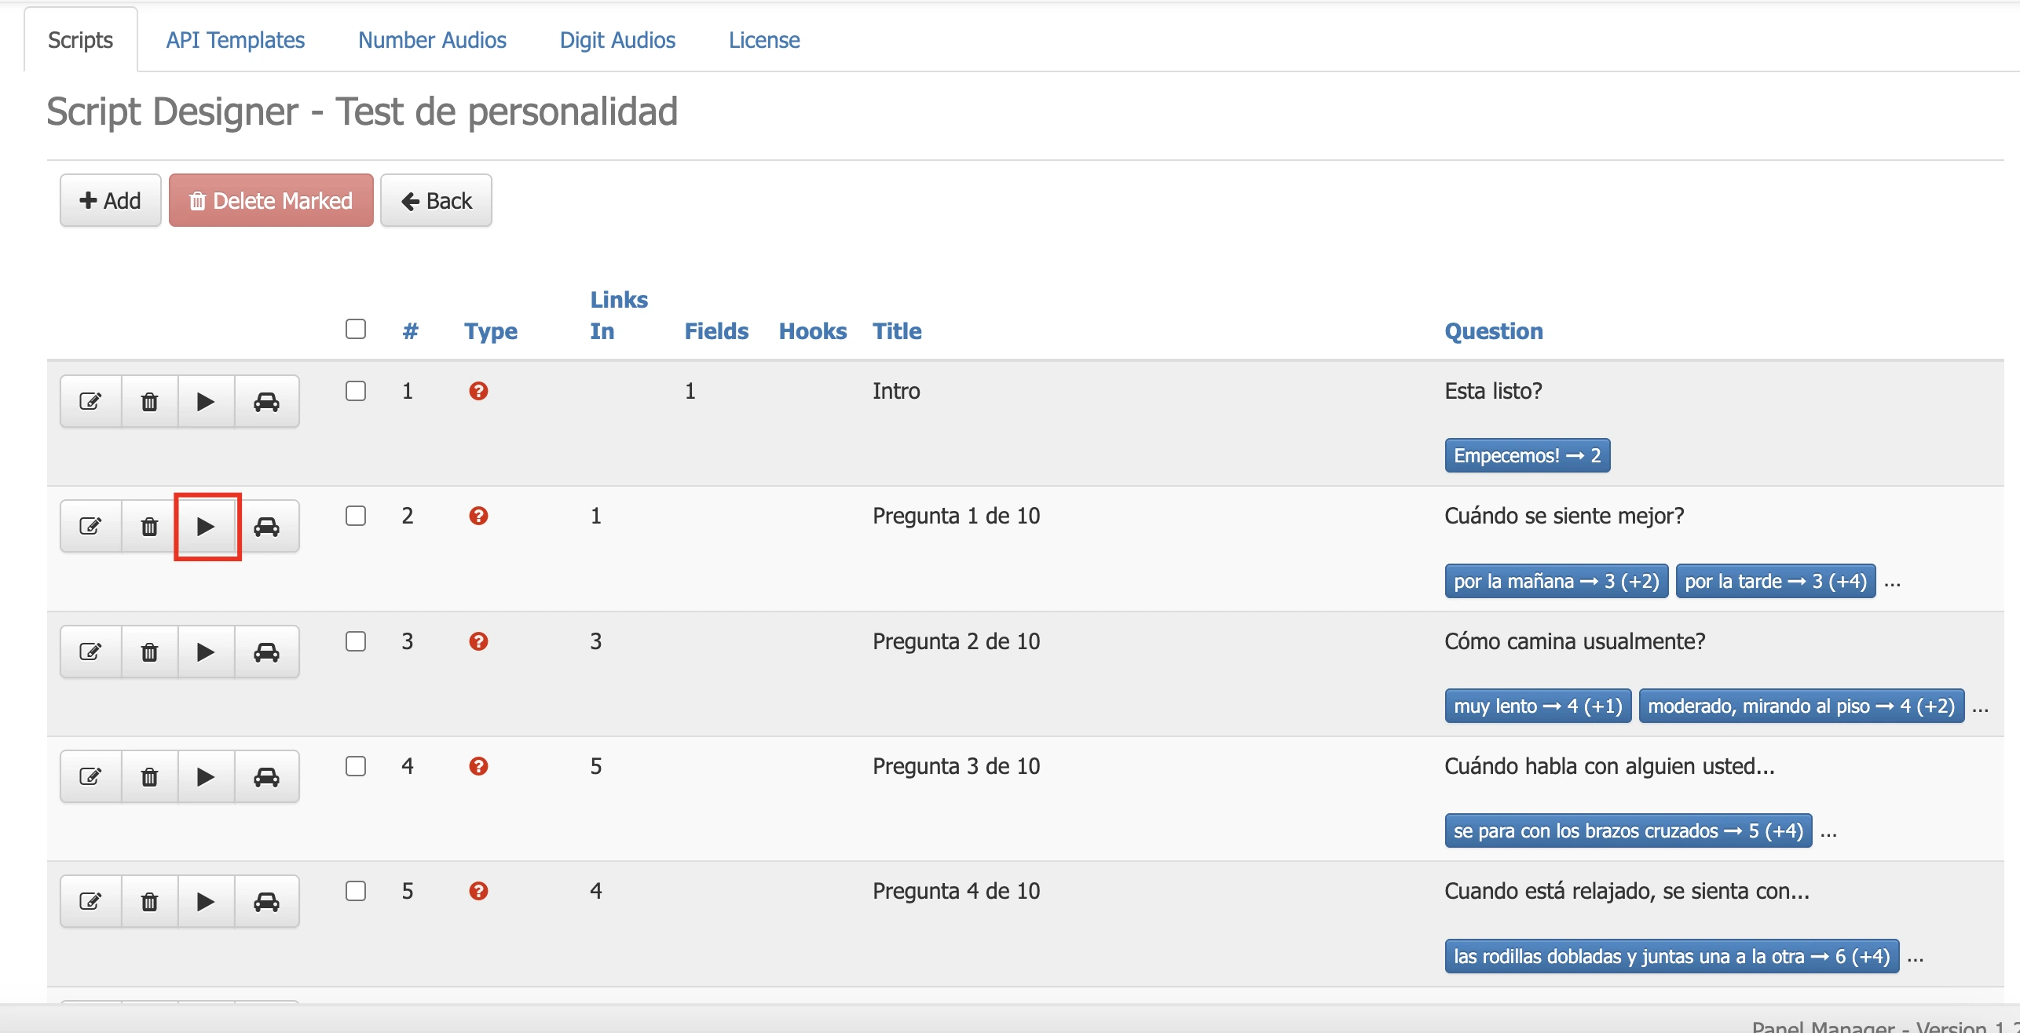Edit the Pregunta 4 de 10 row
The width and height of the screenshot is (2020, 1033).
(91, 901)
